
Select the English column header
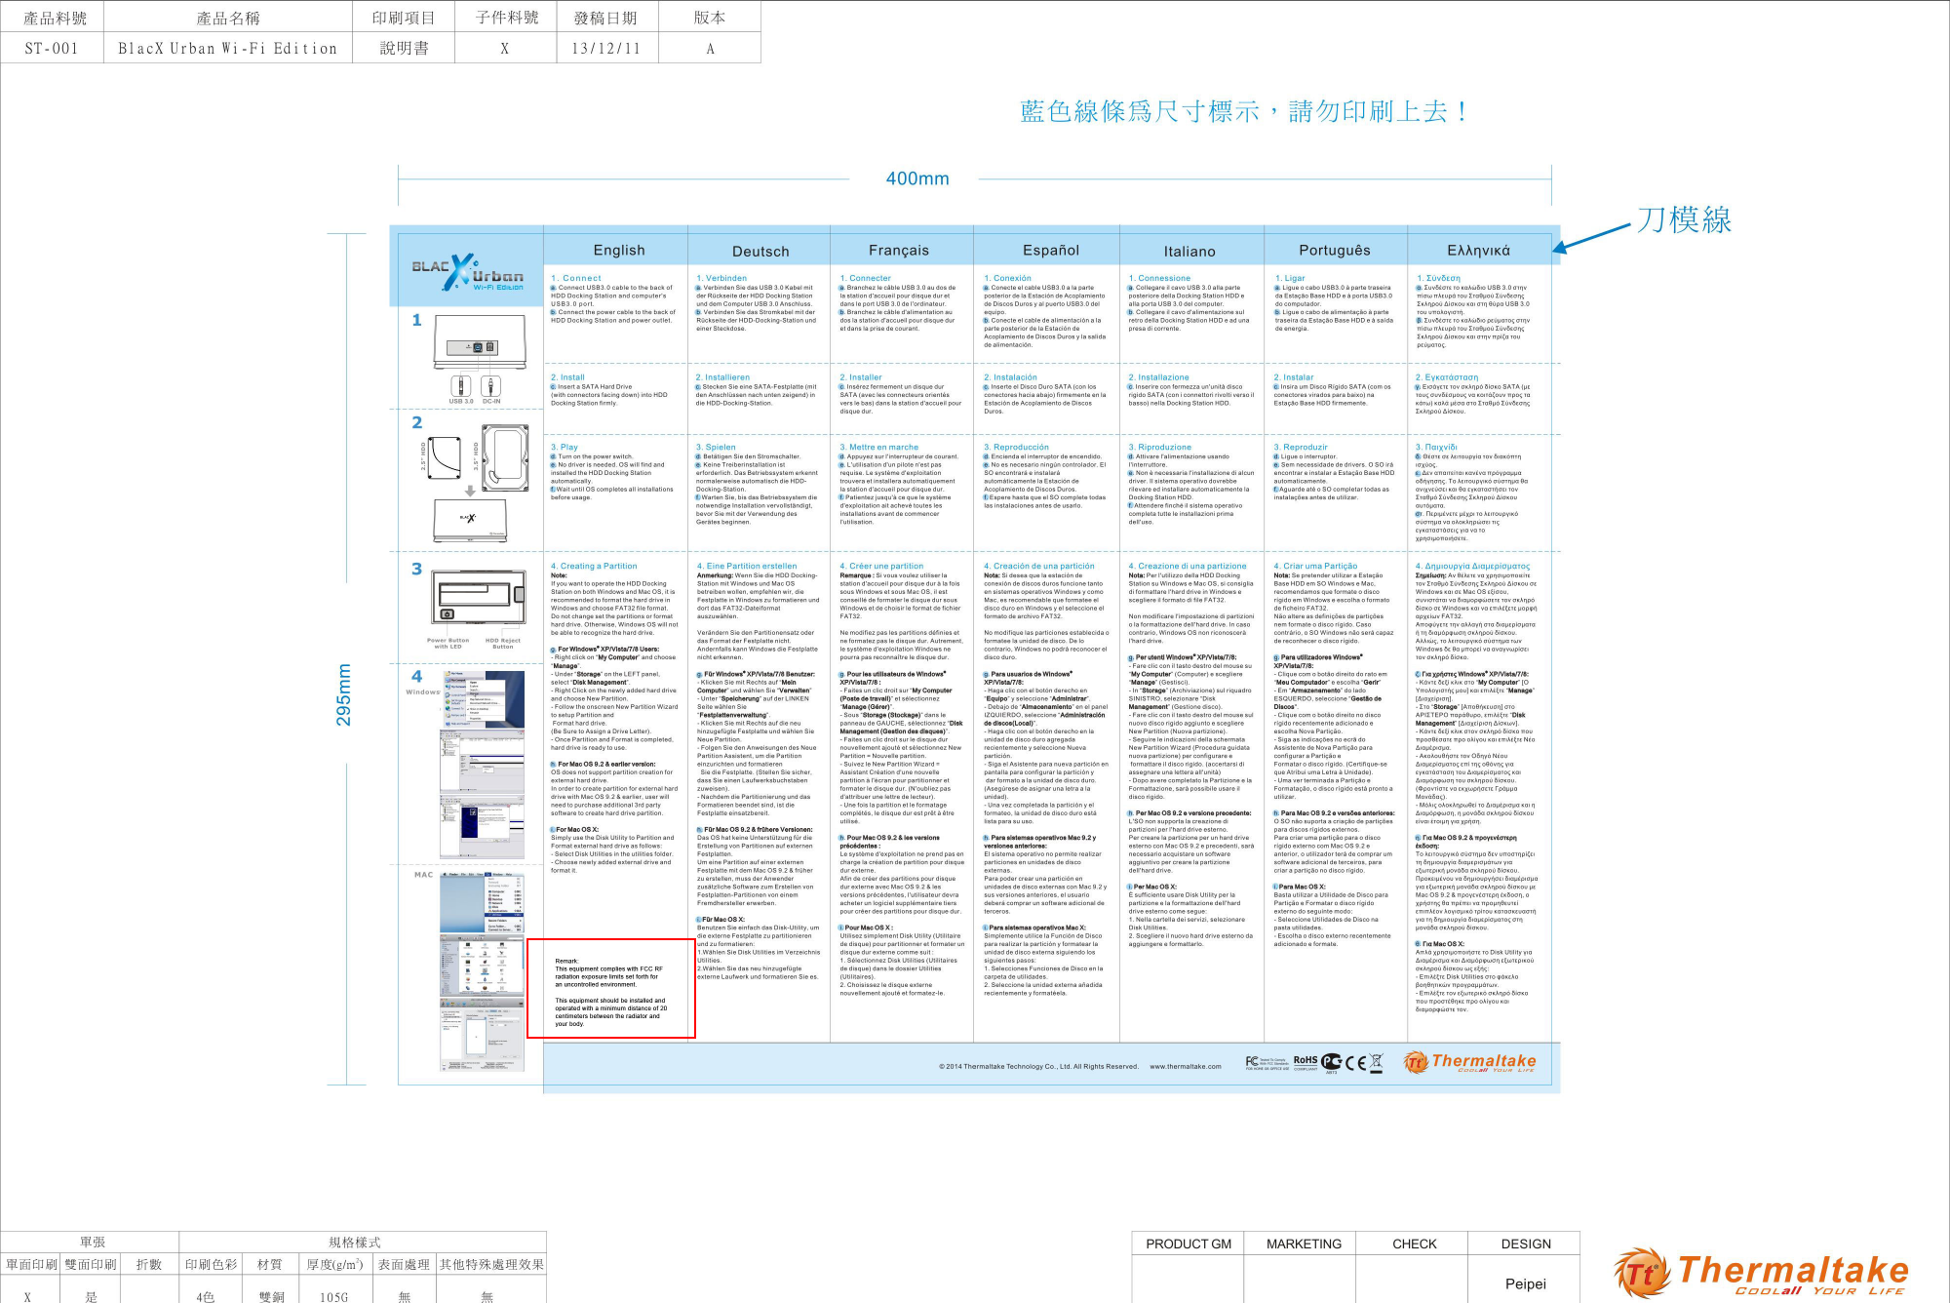[x=619, y=251]
